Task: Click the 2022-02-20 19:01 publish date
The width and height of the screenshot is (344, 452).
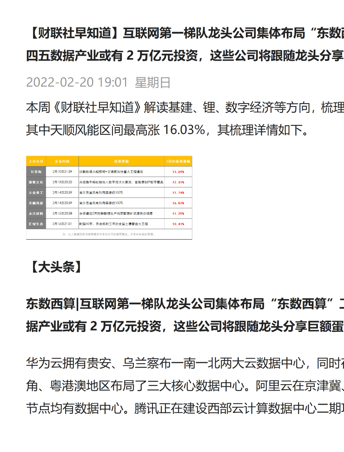Action: coord(77,82)
